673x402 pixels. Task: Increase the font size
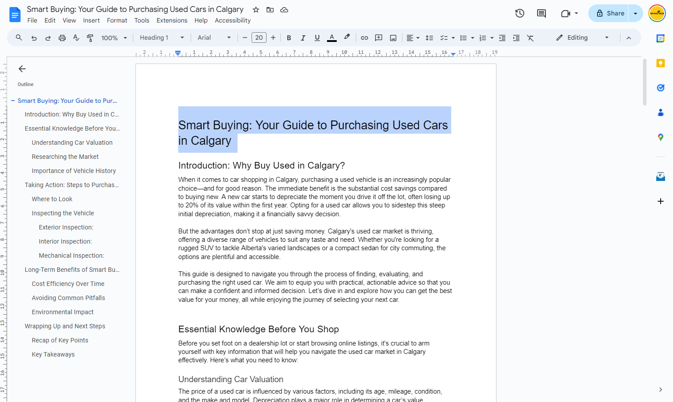[x=273, y=38]
